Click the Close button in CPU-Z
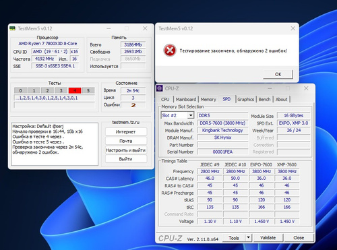This screenshot has height=250, width=337. click(x=299, y=238)
